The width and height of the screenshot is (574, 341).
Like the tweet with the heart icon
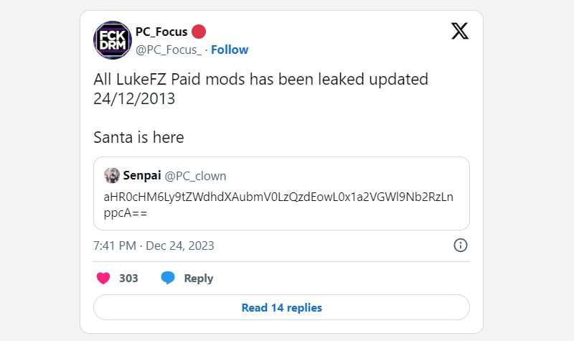(x=103, y=278)
